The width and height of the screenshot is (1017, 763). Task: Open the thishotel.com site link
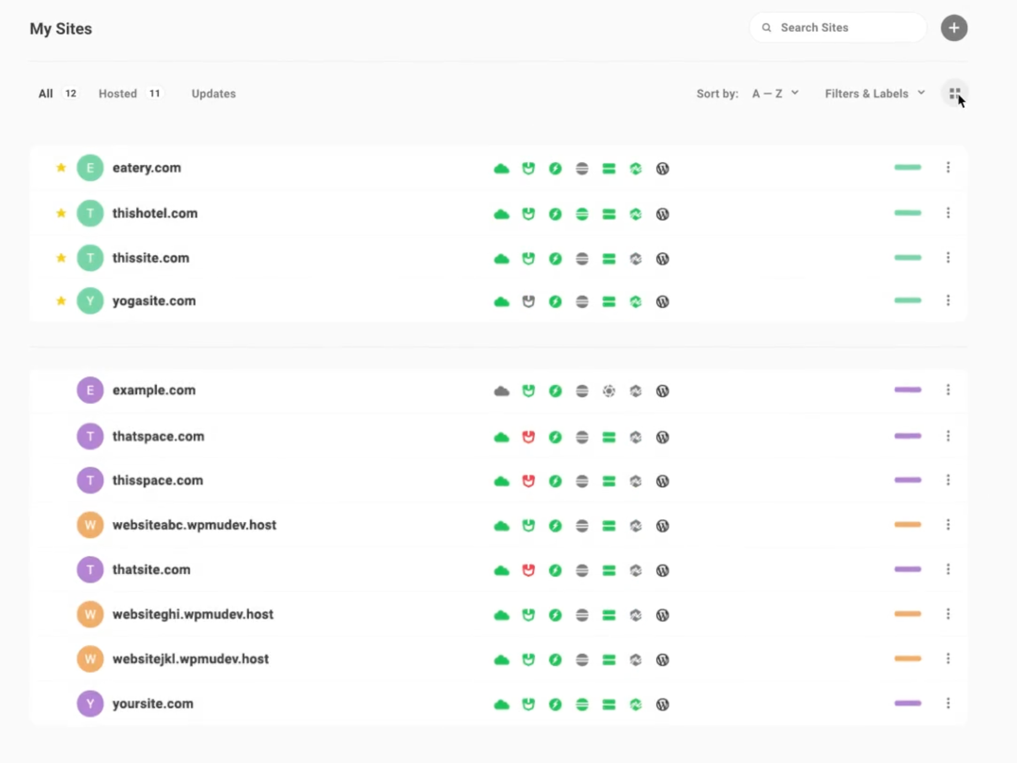(155, 213)
